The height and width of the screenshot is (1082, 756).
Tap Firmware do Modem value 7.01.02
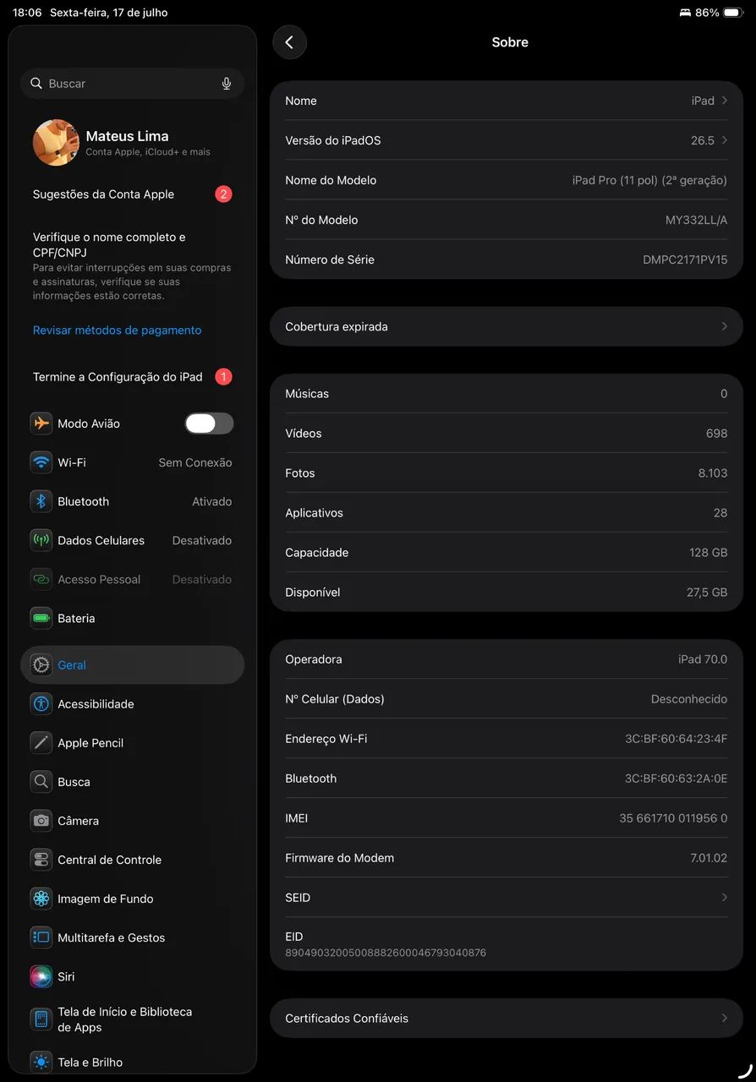pos(709,858)
